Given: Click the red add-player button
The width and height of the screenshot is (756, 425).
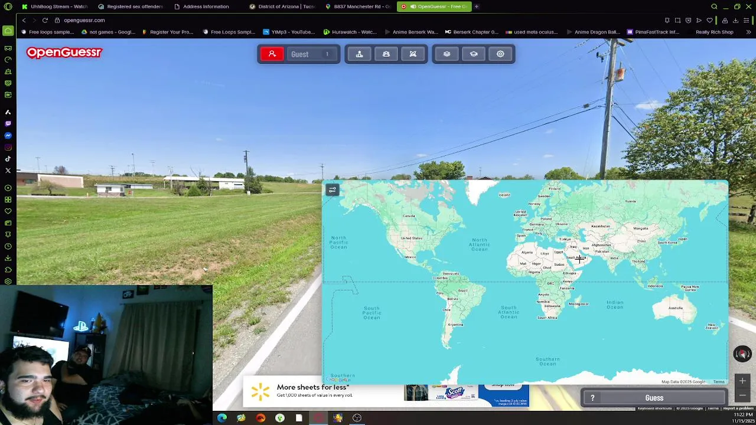Looking at the screenshot, I should [x=272, y=54].
